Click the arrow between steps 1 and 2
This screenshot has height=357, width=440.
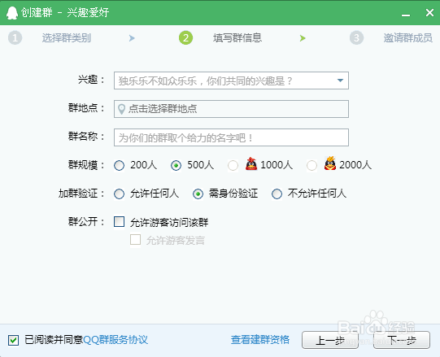132,38
